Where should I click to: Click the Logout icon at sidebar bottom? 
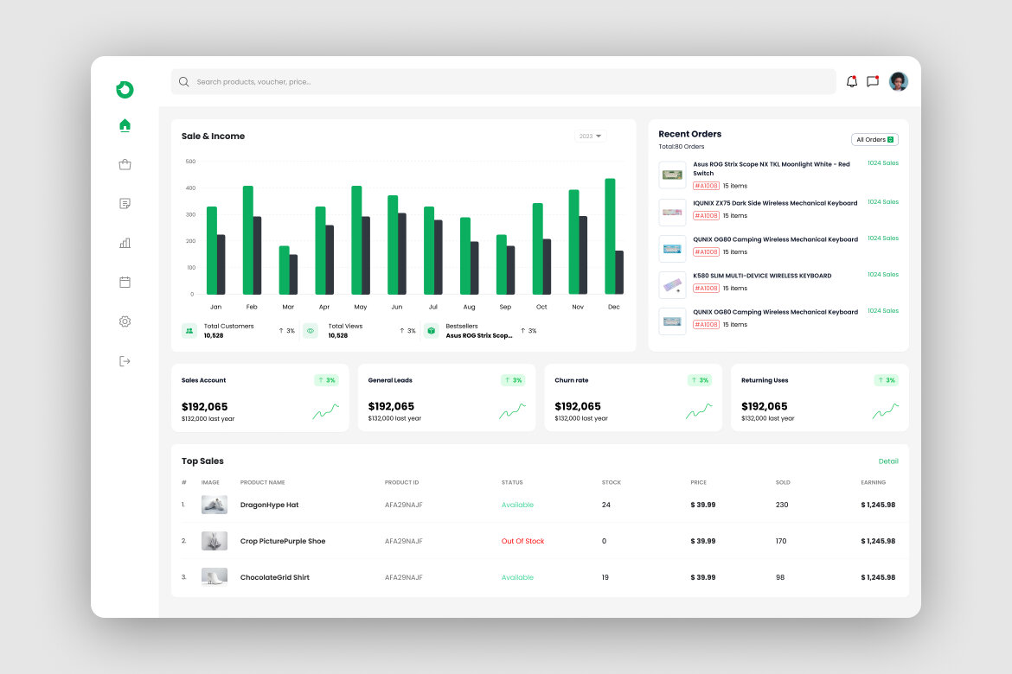point(125,360)
